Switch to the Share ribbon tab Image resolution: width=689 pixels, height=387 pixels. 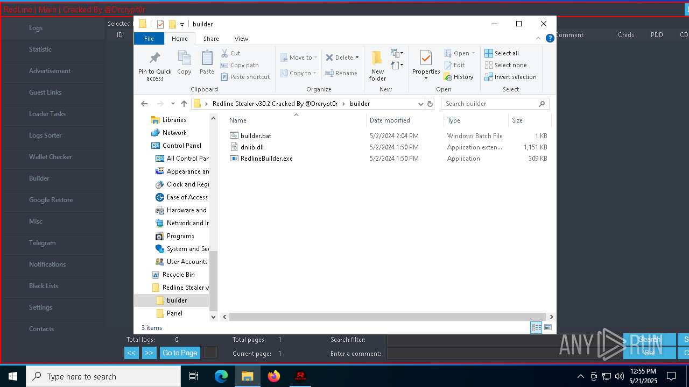[x=211, y=39]
